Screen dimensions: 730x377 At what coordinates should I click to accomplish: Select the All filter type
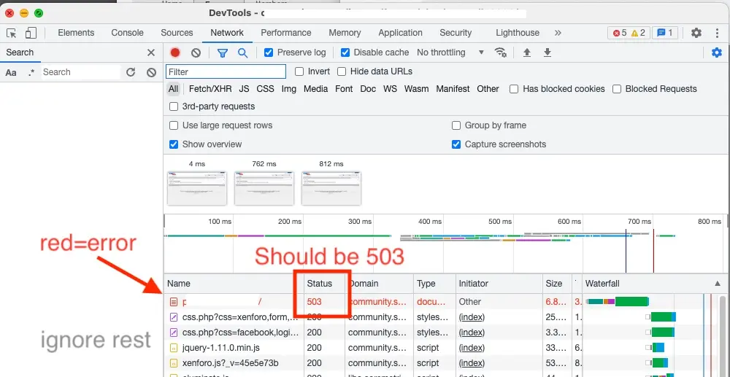(173, 89)
